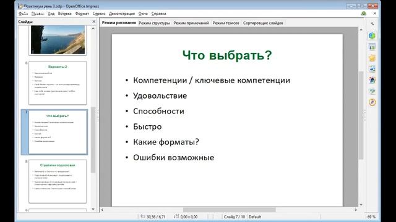
Task: Click the horizontal scrollbar thumb
Action: click(230, 210)
